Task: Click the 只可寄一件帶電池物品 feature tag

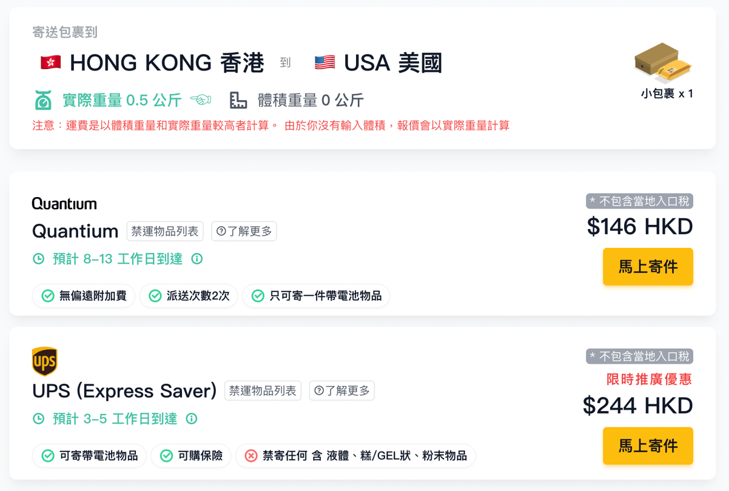Action: (x=316, y=296)
